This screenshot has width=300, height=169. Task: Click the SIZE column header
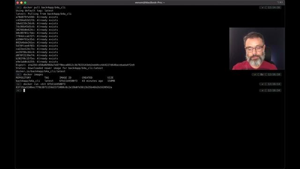[x=111, y=78]
